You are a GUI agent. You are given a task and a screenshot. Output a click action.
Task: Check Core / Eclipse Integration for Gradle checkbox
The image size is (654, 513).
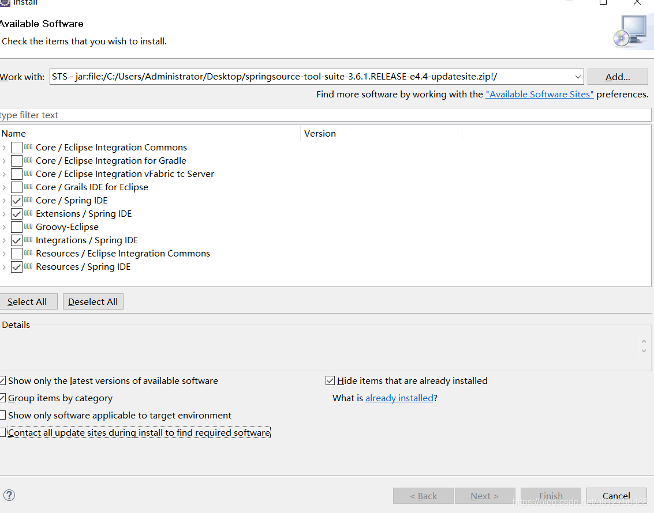tap(17, 161)
